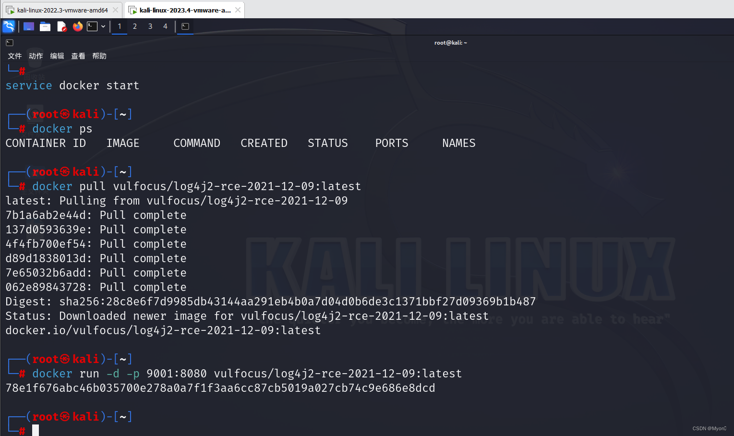Click the 'root@kali: ~' window title
This screenshot has height=436, width=734.
pos(451,43)
